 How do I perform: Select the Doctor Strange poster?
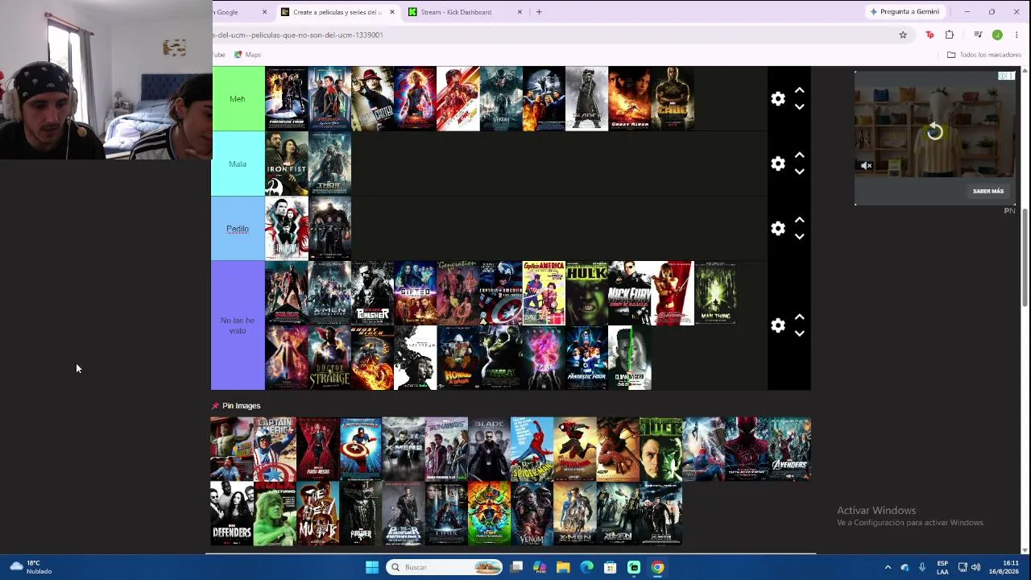[329, 358]
